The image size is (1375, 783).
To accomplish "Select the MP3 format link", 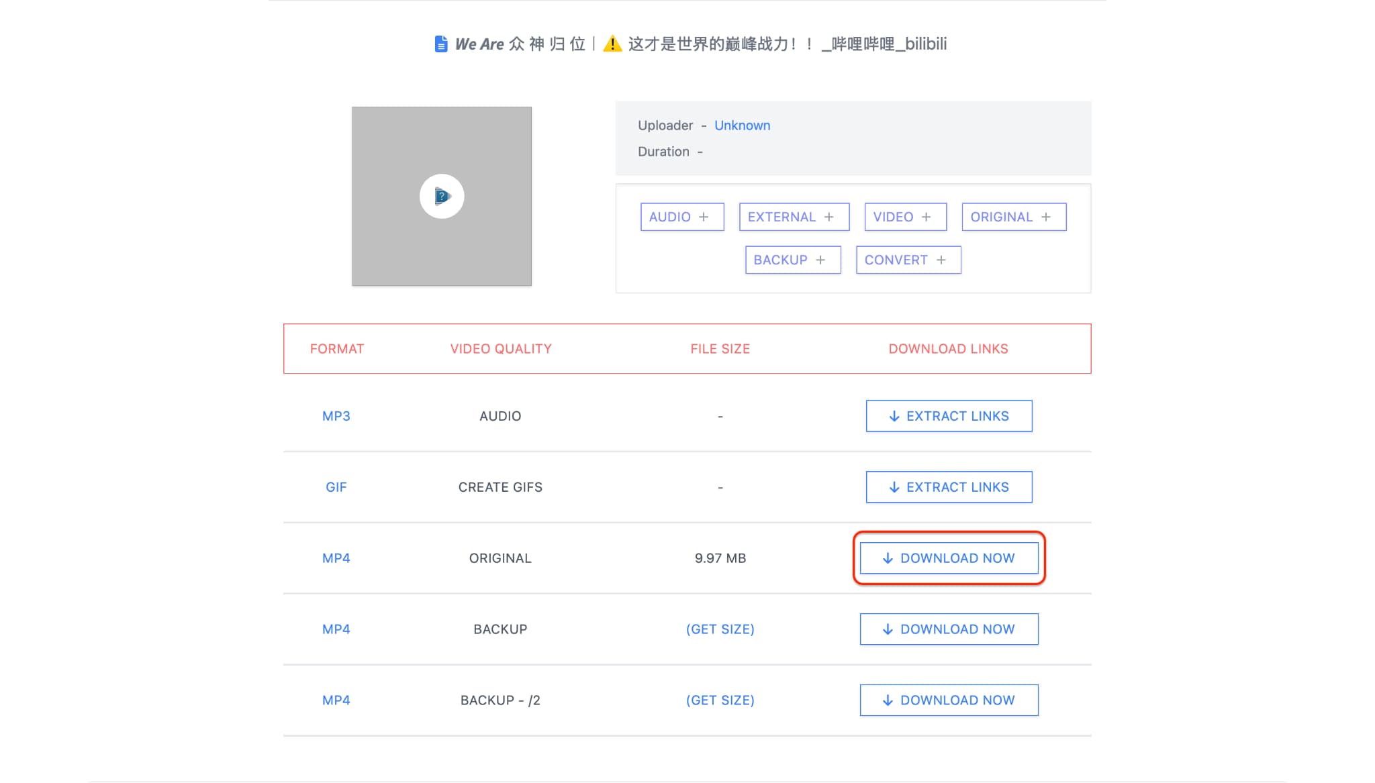I will coord(336,416).
